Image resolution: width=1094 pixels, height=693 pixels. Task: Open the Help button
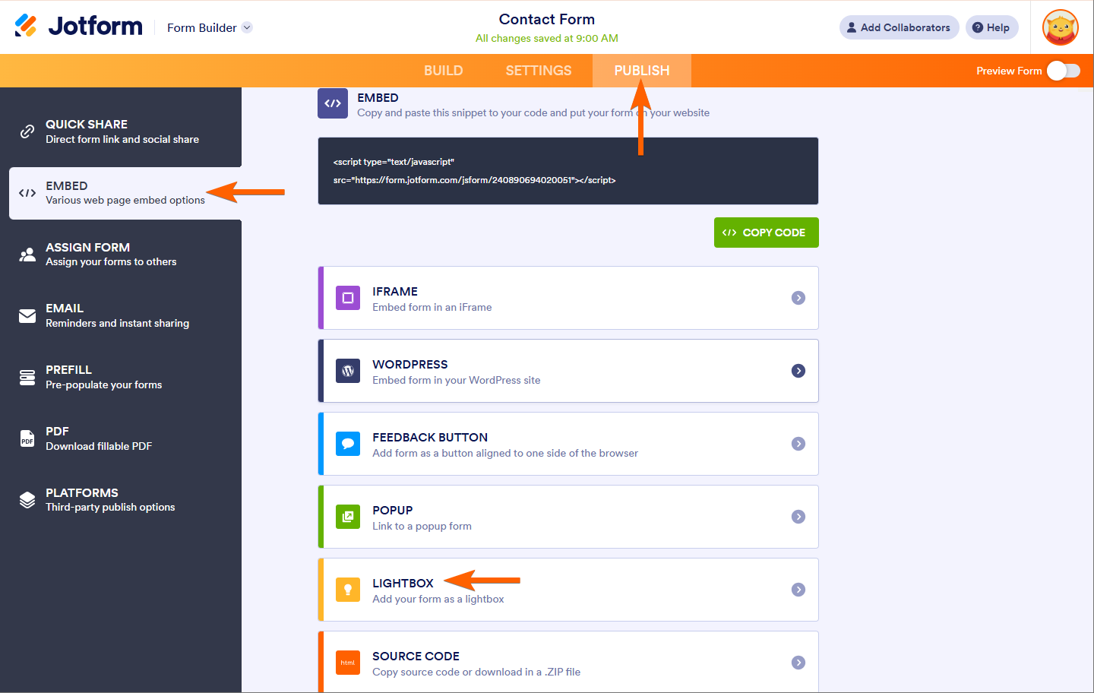click(x=991, y=27)
